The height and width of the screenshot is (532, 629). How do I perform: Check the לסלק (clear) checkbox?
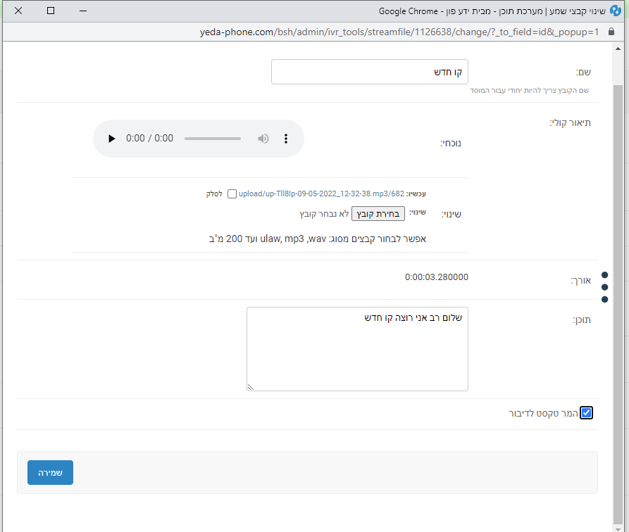point(232,194)
